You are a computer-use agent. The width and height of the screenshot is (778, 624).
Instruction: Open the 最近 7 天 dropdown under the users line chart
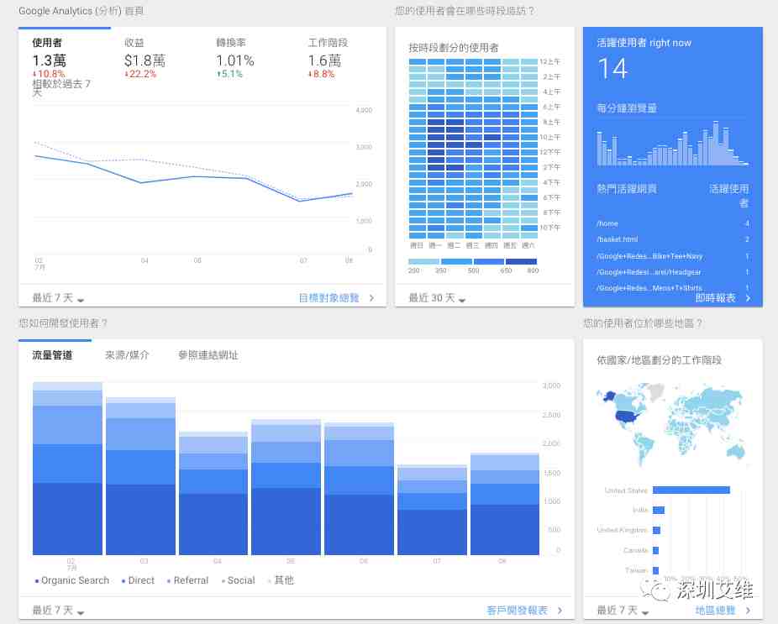coord(58,298)
